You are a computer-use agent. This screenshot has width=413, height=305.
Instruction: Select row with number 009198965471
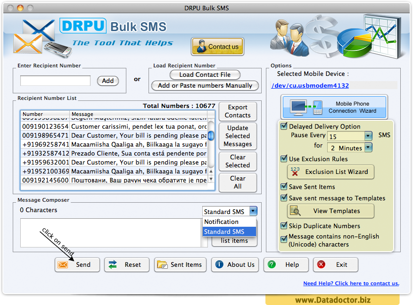pyautogui.click(x=114, y=135)
